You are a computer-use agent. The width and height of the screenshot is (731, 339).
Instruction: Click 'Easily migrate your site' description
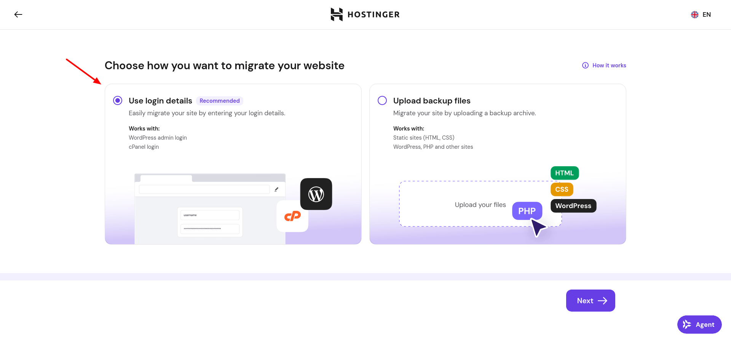point(207,113)
